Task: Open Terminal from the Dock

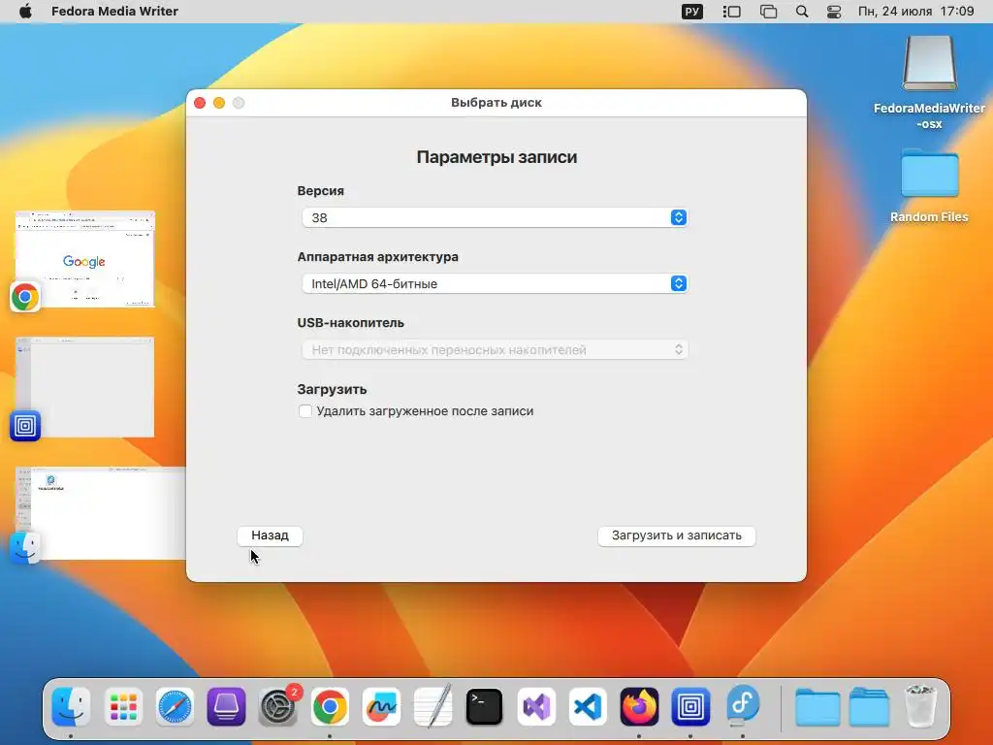Action: click(485, 706)
